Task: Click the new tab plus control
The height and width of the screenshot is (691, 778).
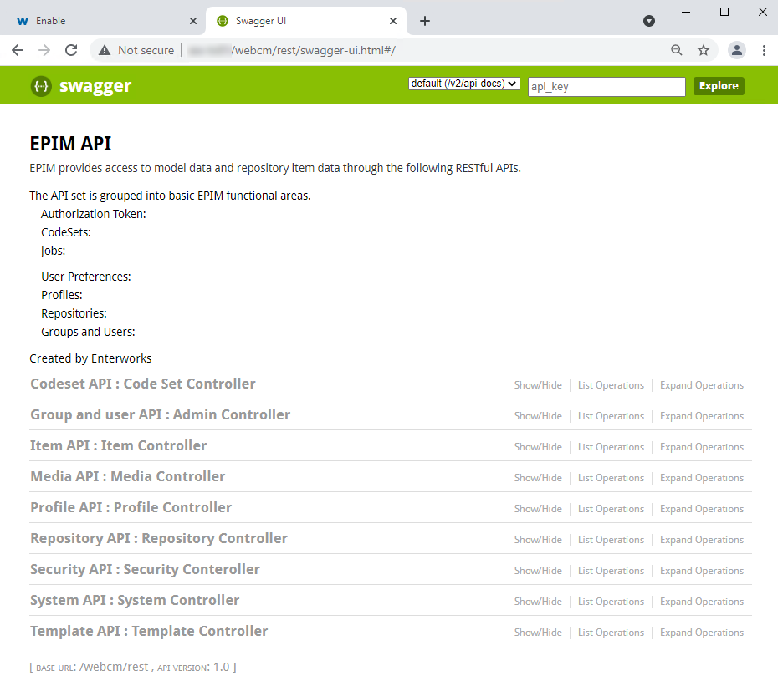Action: point(424,20)
